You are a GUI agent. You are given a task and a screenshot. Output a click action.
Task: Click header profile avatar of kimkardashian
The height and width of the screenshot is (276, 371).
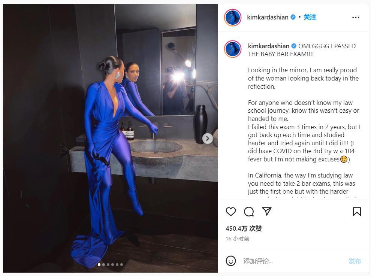click(x=233, y=18)
